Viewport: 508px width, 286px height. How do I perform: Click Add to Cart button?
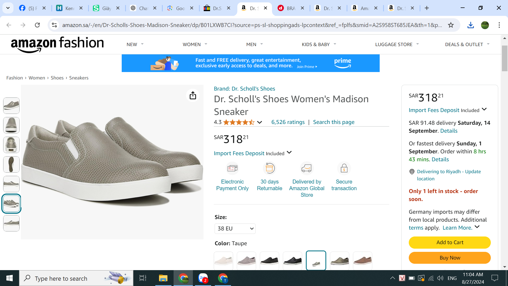(x=450, y=242)
